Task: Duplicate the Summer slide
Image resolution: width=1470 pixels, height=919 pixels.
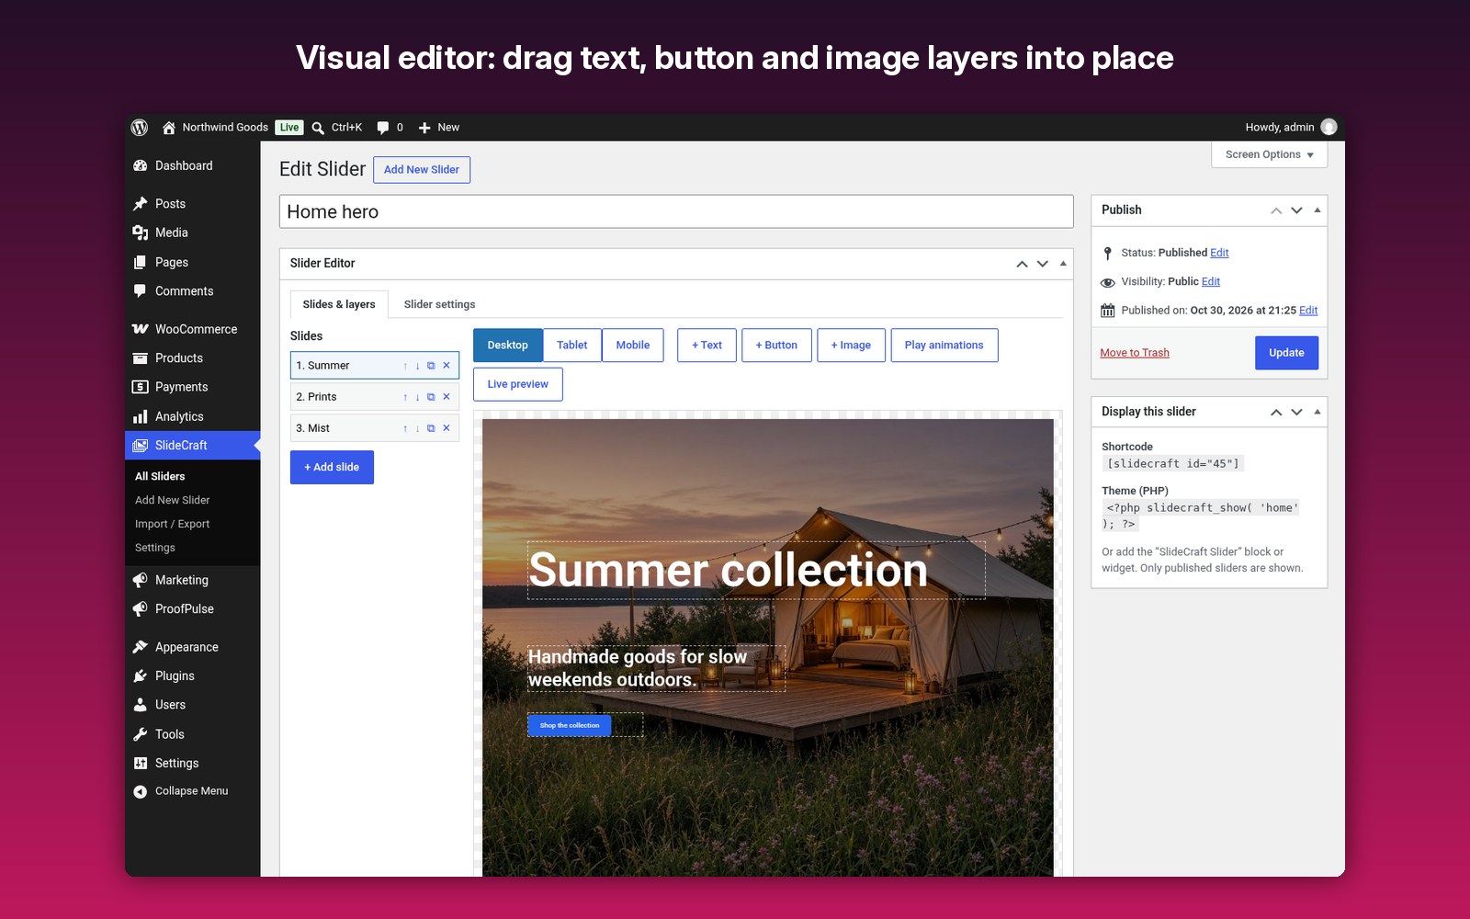Action: 431,366
